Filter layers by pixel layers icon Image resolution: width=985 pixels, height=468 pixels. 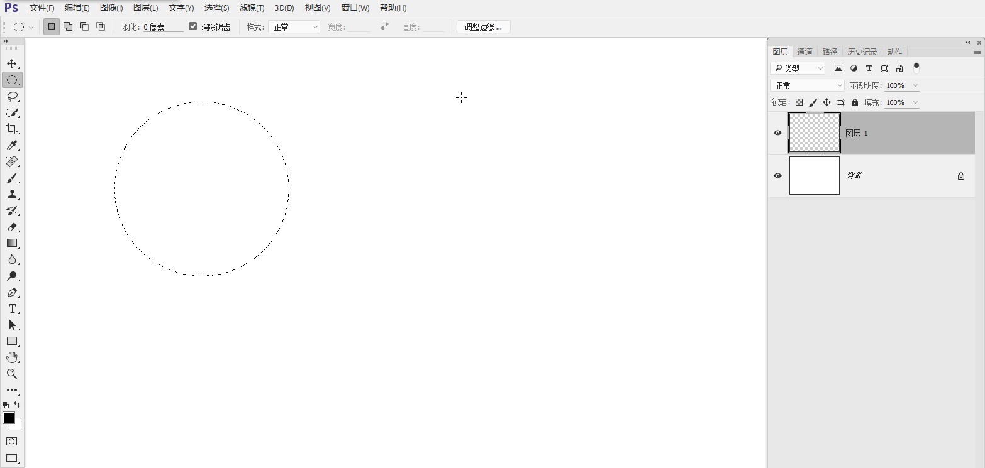(838, 68)
